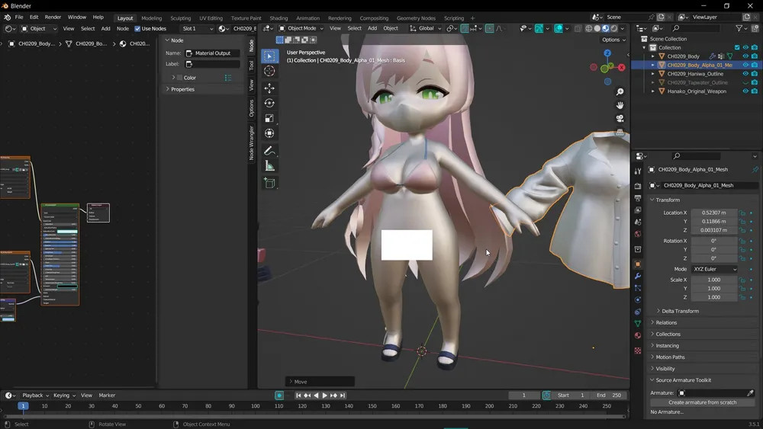
Task: Select the Cursor tool in viewport toolbar
Action: 269,71
